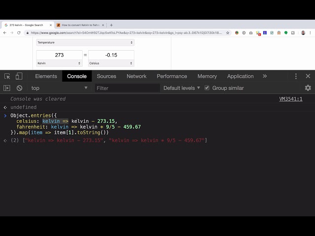This screenshot has width=315, height=236.
Task: Click the Object.entries({ code line
Action: [x=33, y=116]
